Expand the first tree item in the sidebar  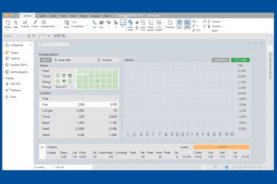[4, 45]
